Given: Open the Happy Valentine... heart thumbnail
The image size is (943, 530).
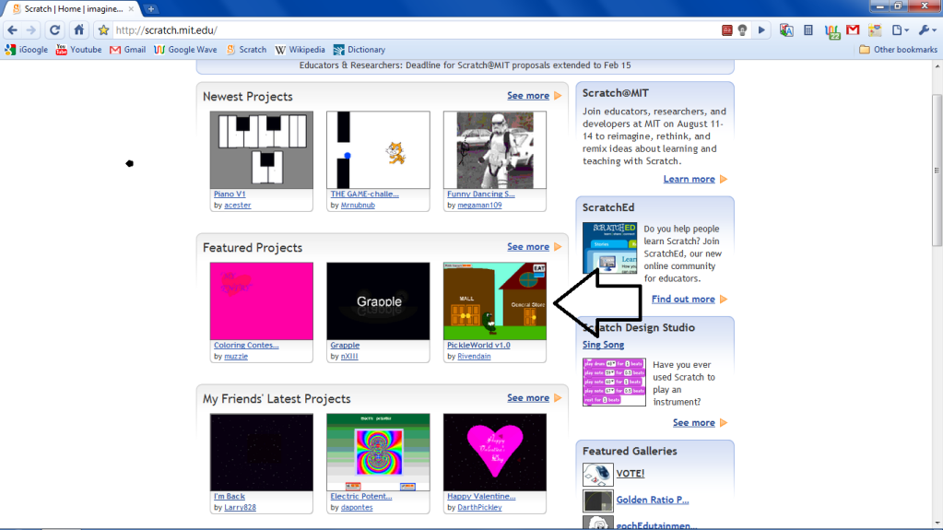Looking at the screenshot, I should point(495,452).
